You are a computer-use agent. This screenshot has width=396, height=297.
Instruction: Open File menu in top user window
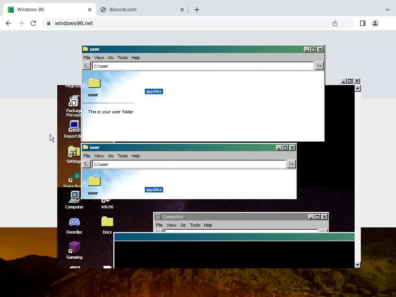point(87,58)
